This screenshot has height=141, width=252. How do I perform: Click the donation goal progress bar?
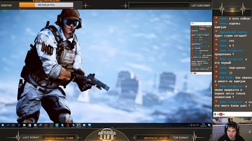(46, 5)
